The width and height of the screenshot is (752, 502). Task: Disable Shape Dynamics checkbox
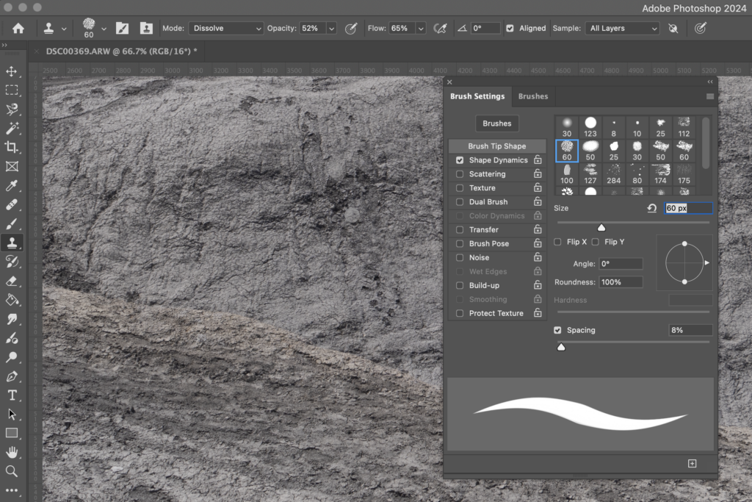pos(460,160)
